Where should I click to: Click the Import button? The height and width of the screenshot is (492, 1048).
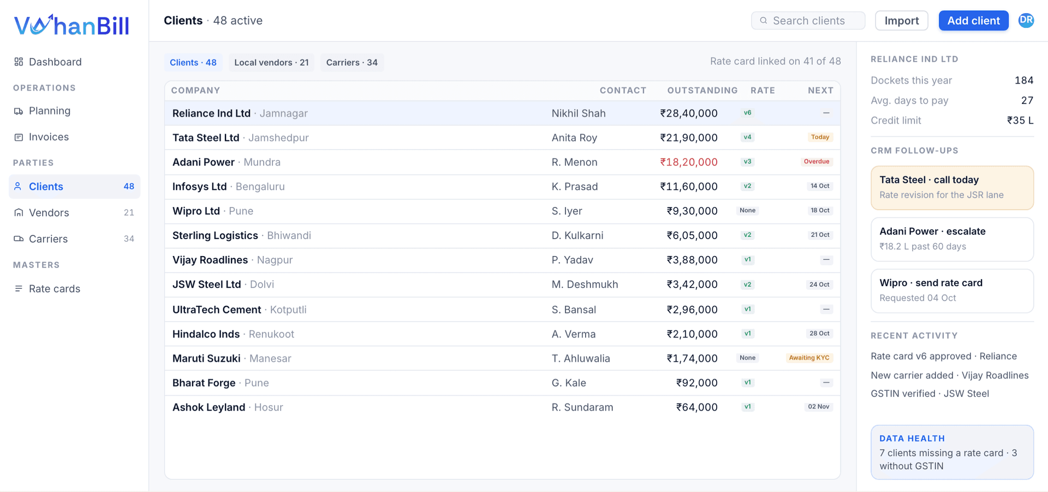[x=902, y=21]
